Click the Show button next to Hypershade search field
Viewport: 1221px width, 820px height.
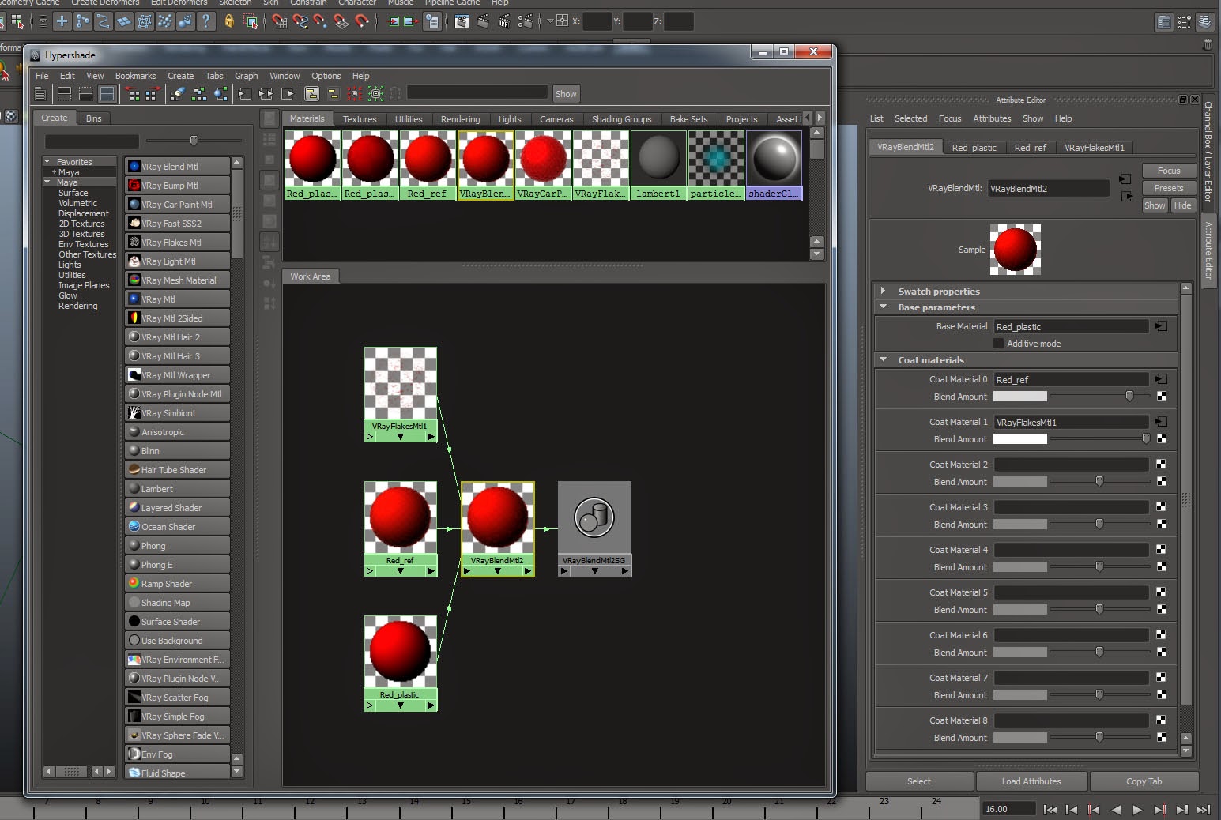coord(566,94)
